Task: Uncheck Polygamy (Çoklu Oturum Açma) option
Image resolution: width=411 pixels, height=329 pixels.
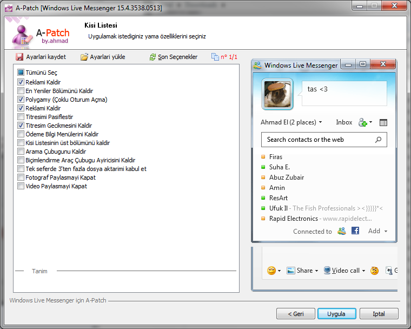Action: pos(21,100)
